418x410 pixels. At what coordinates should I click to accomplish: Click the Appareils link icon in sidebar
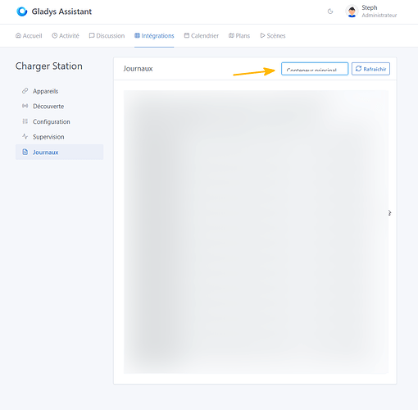click(x=25, y=91)
